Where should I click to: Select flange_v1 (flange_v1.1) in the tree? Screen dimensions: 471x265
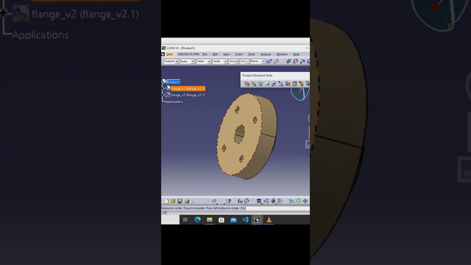click(x=188, y=89)
